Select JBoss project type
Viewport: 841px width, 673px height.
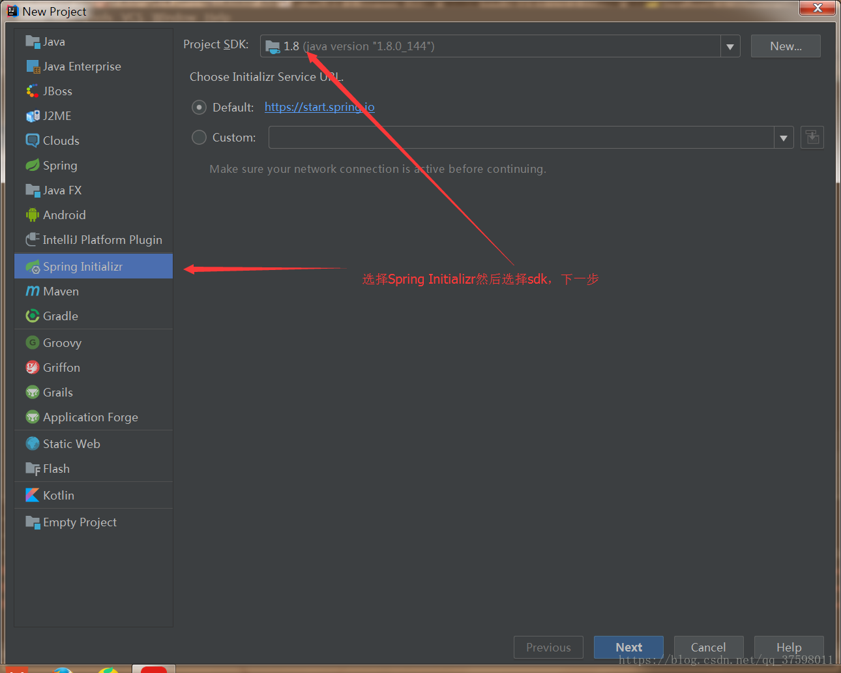93,91
